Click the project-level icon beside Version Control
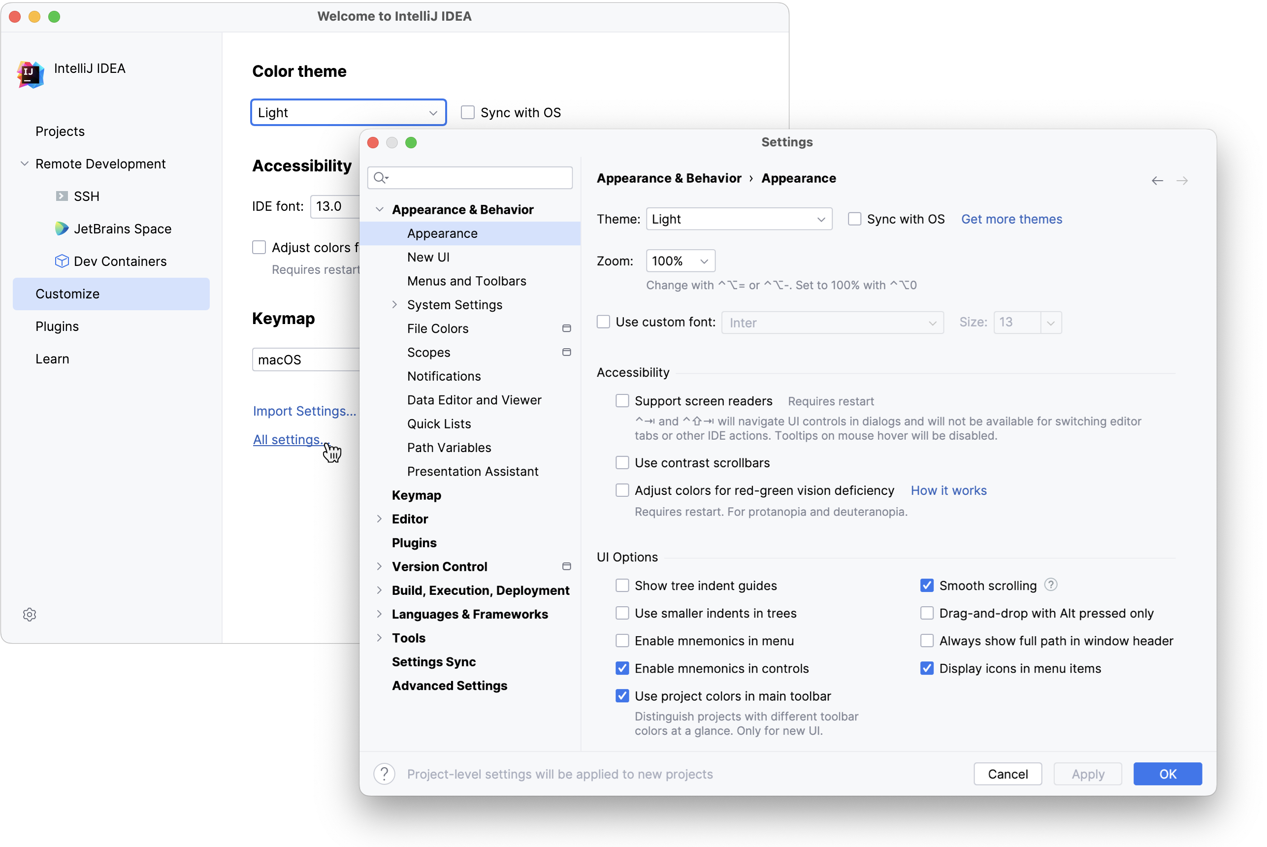Screen dimensions: 1267x847 567,567
